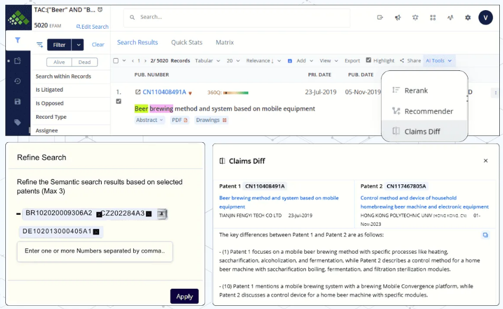Click the Edit Search link
Screen dimensions: 503x309
pyautogui.click(x=92, y=27)
